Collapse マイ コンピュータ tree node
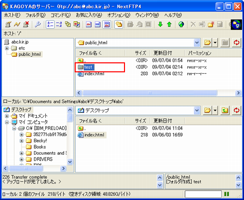244x200 pixels. pos(6,122)
